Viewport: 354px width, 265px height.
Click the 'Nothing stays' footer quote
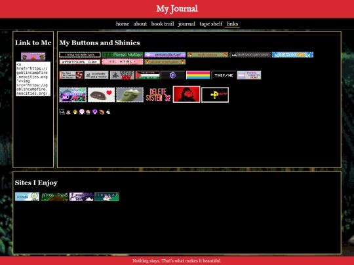click(x=177, y=260)
